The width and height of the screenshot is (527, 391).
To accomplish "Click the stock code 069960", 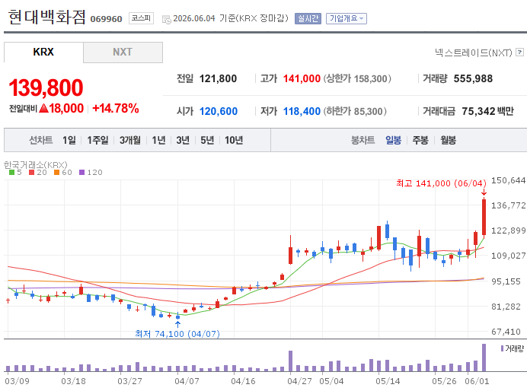I will (x=106, y=19).
